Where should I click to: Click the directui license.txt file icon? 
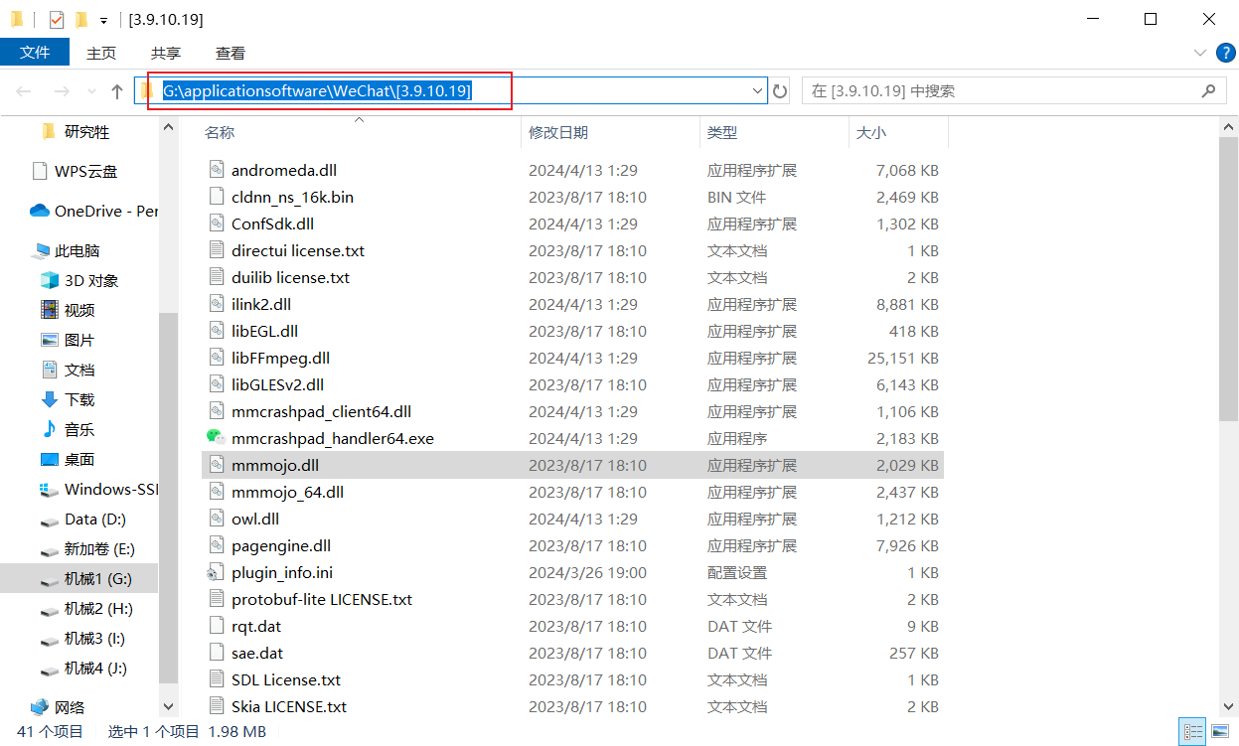(217, 250)
